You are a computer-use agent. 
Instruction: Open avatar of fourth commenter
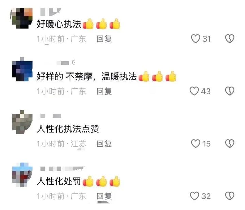pos(22,175)
